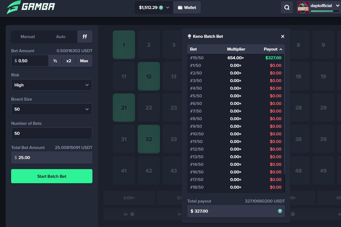Viewport: 341px width, 227px height.
Task: Toggle Keno tile 32
Action: [x=149, y=139]
